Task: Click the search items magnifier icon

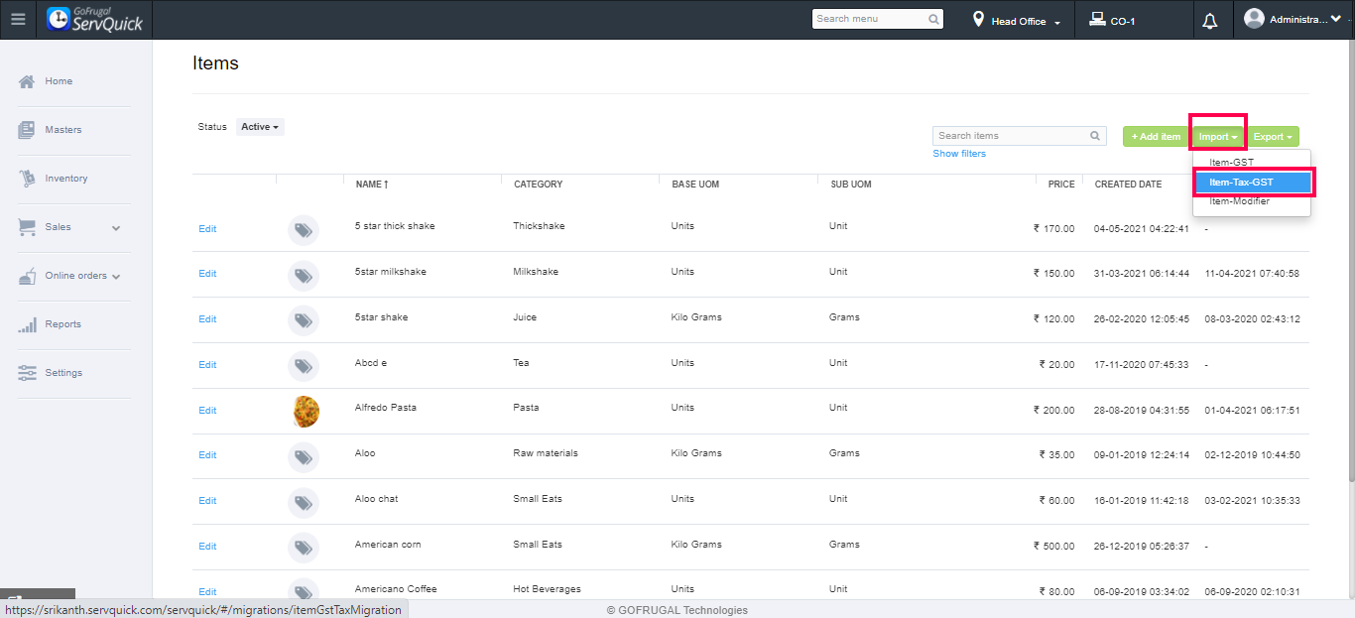Action: tap(1095, 136)
